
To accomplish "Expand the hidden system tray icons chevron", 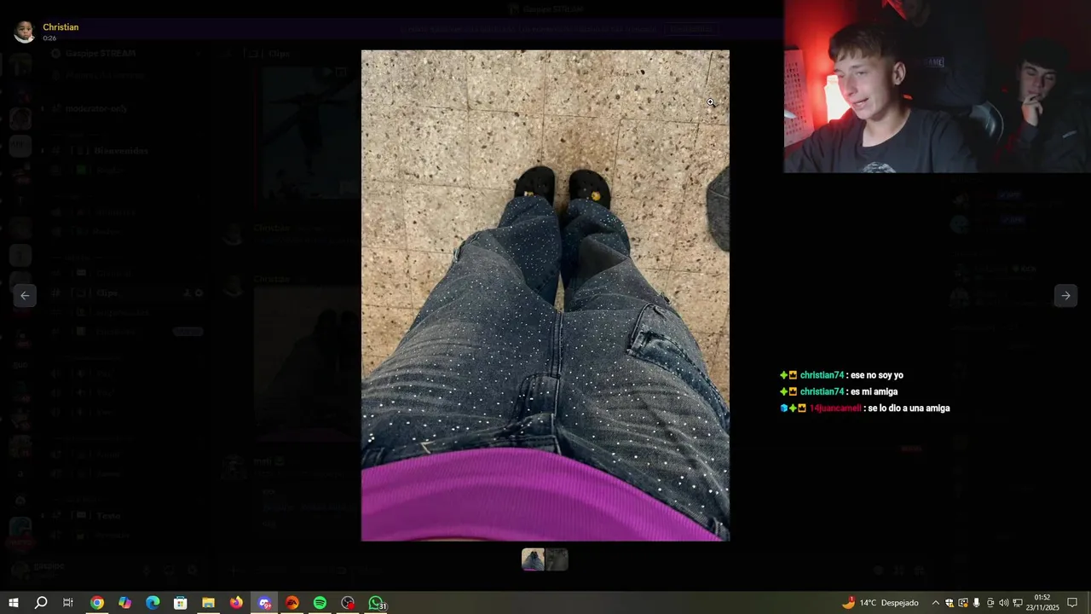I will click(935, 603).
